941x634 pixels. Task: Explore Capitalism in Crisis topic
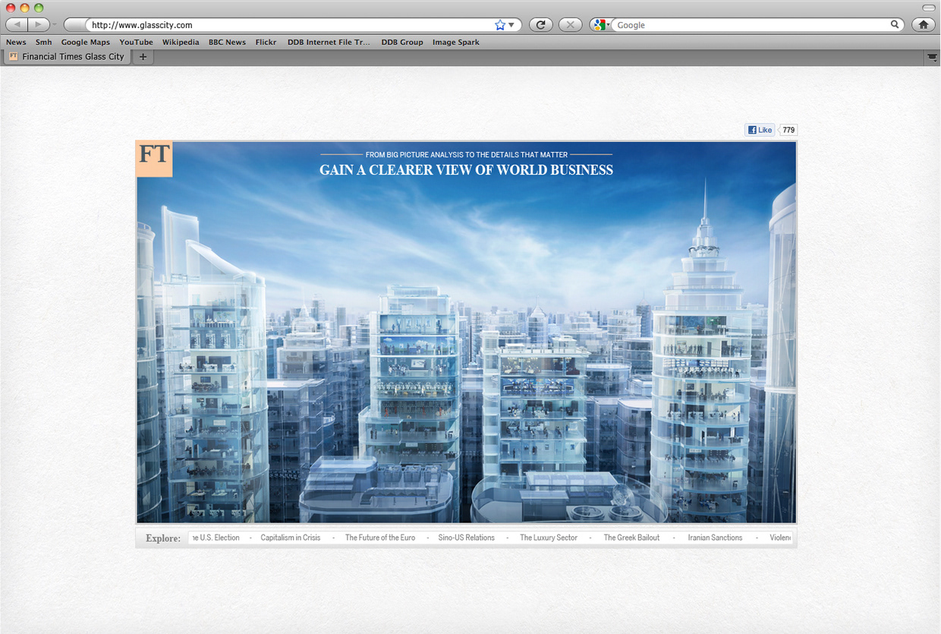pos(291,538)
